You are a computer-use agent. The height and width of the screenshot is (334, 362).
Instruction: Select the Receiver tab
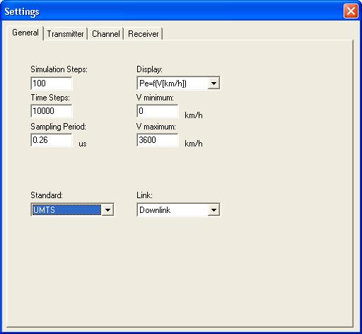coord(144,34)
